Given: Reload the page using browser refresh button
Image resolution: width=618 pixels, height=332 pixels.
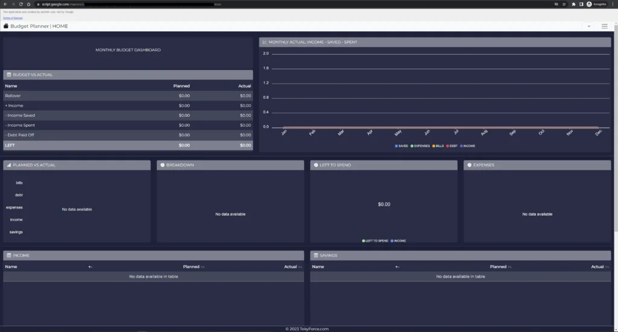Looking at the screenshot, I should coord(21,4).
